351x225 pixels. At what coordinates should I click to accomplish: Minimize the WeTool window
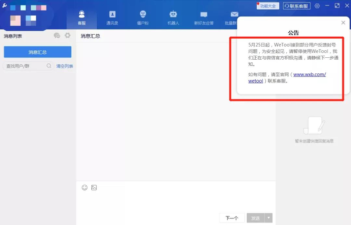[327, 6]
